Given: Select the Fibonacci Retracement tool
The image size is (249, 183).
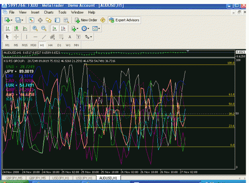Looking at the screenshot, I should 61,37.
